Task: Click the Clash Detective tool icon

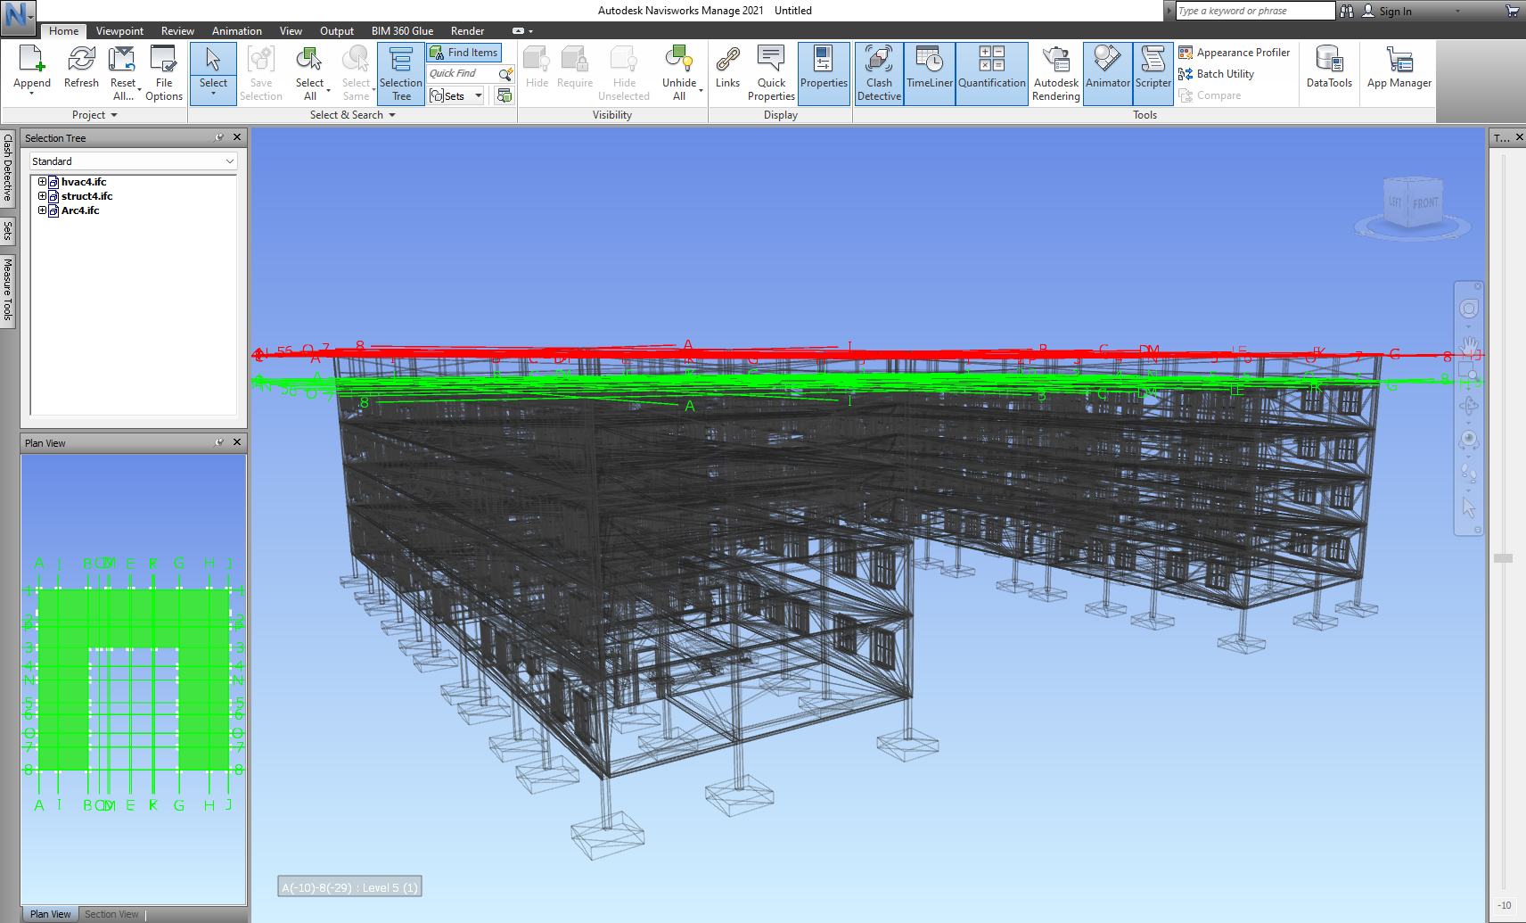Action: pos(879,73)
